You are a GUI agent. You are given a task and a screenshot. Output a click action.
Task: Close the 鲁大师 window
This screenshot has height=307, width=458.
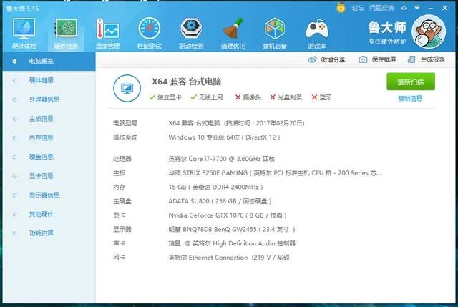pyautogui.click(x=444, y=8)
